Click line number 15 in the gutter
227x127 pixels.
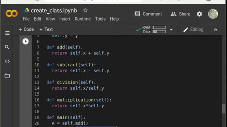click(37, 94)
